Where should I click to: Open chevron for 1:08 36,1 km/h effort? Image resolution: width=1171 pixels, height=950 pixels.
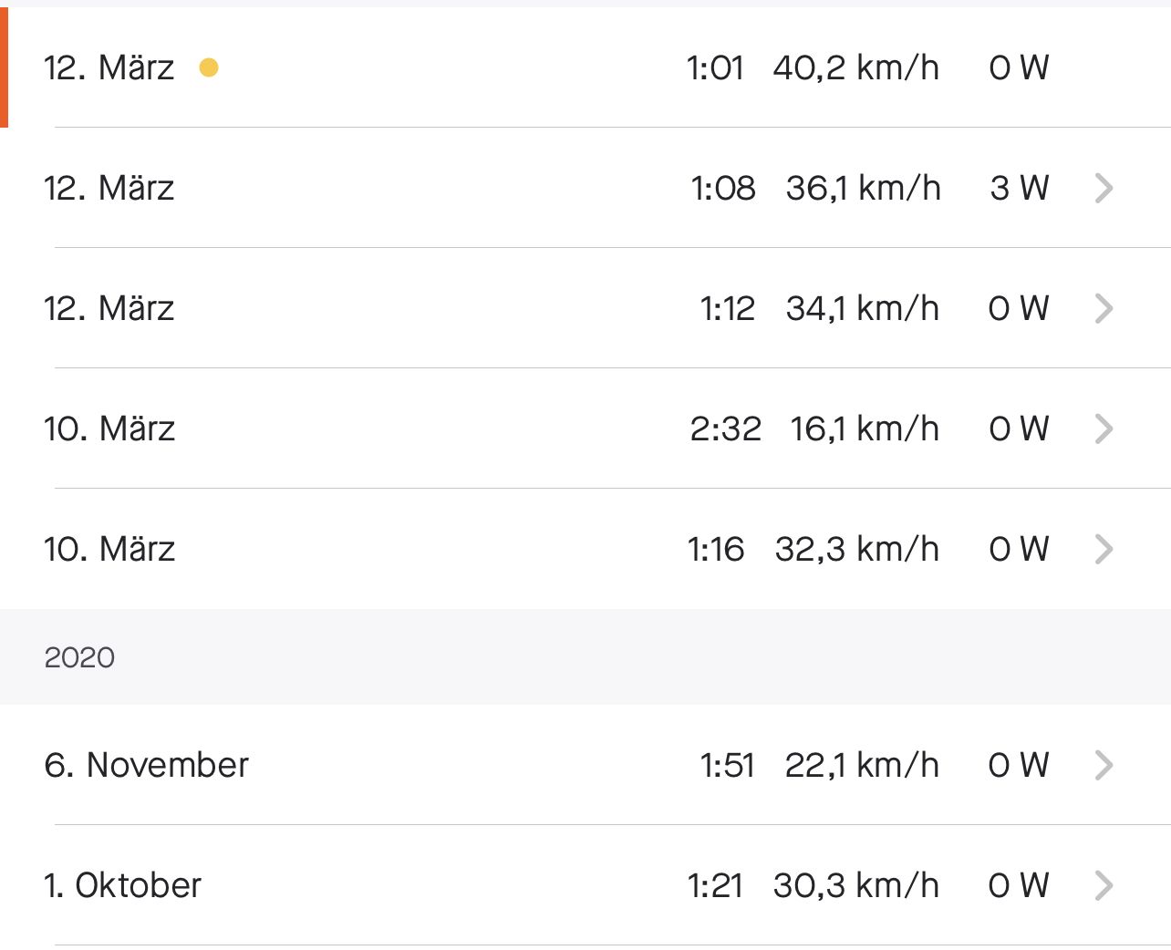1104,188
